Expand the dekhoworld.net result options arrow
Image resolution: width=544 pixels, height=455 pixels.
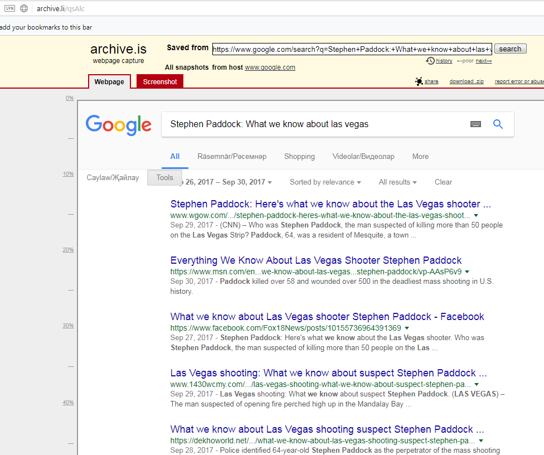click(481, 441)
